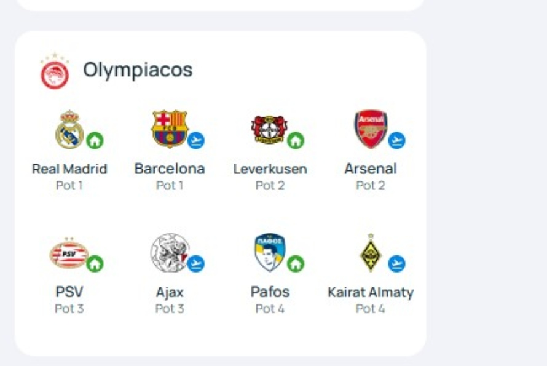547x366 pixels.
Task: Open the Arsenal club crest
Action: pyautogui.click(x=370, y=129)
